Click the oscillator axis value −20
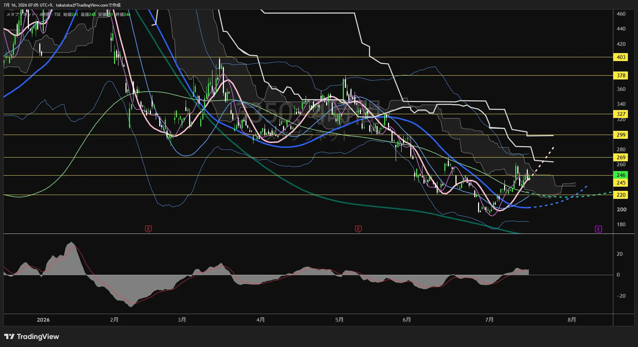The image size is (638, 347). [621, 296]
